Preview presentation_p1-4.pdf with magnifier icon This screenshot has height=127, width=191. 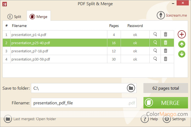[x=155, y=34]
